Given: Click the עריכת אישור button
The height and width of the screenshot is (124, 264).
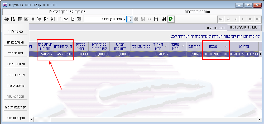Looking at the screenshot, I should coord(15,86).
